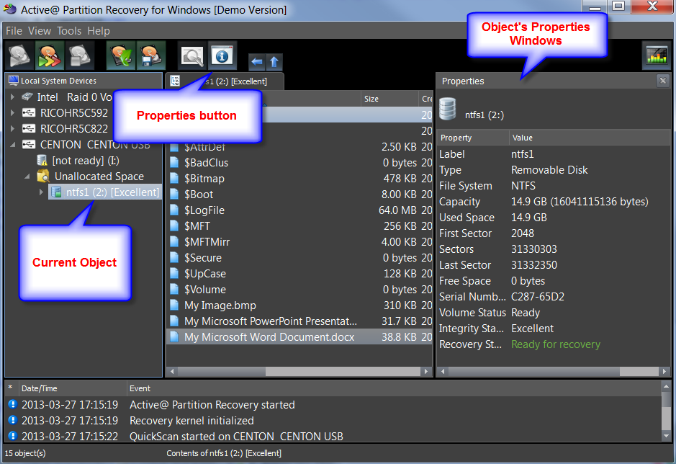
Task: Click the blue up arrow button
Action: click(x=275, y=62)
